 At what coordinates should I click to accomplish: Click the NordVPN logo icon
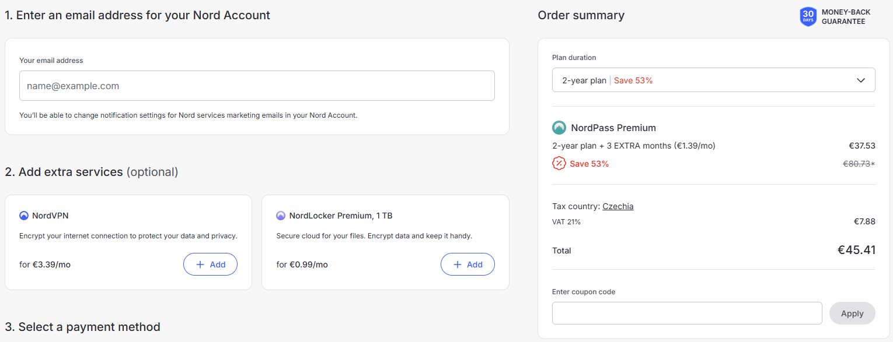point(24,216)
